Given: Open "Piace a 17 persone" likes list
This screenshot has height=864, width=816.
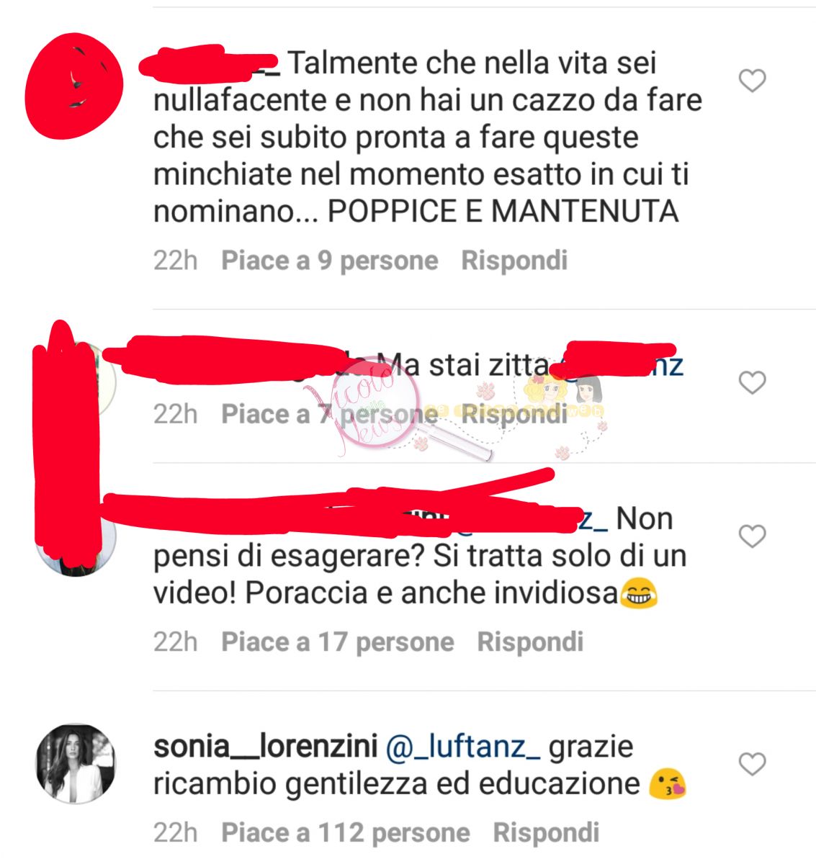Looking at the screenshot, I should pos(337,642).
